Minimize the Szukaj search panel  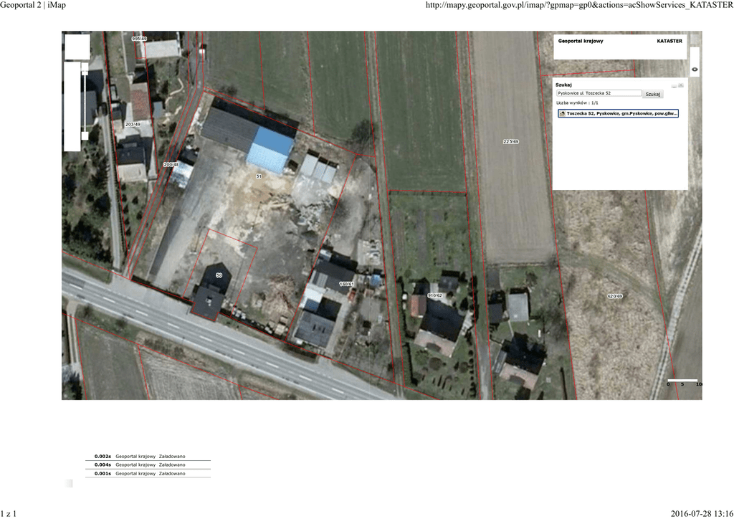point(673,85)
